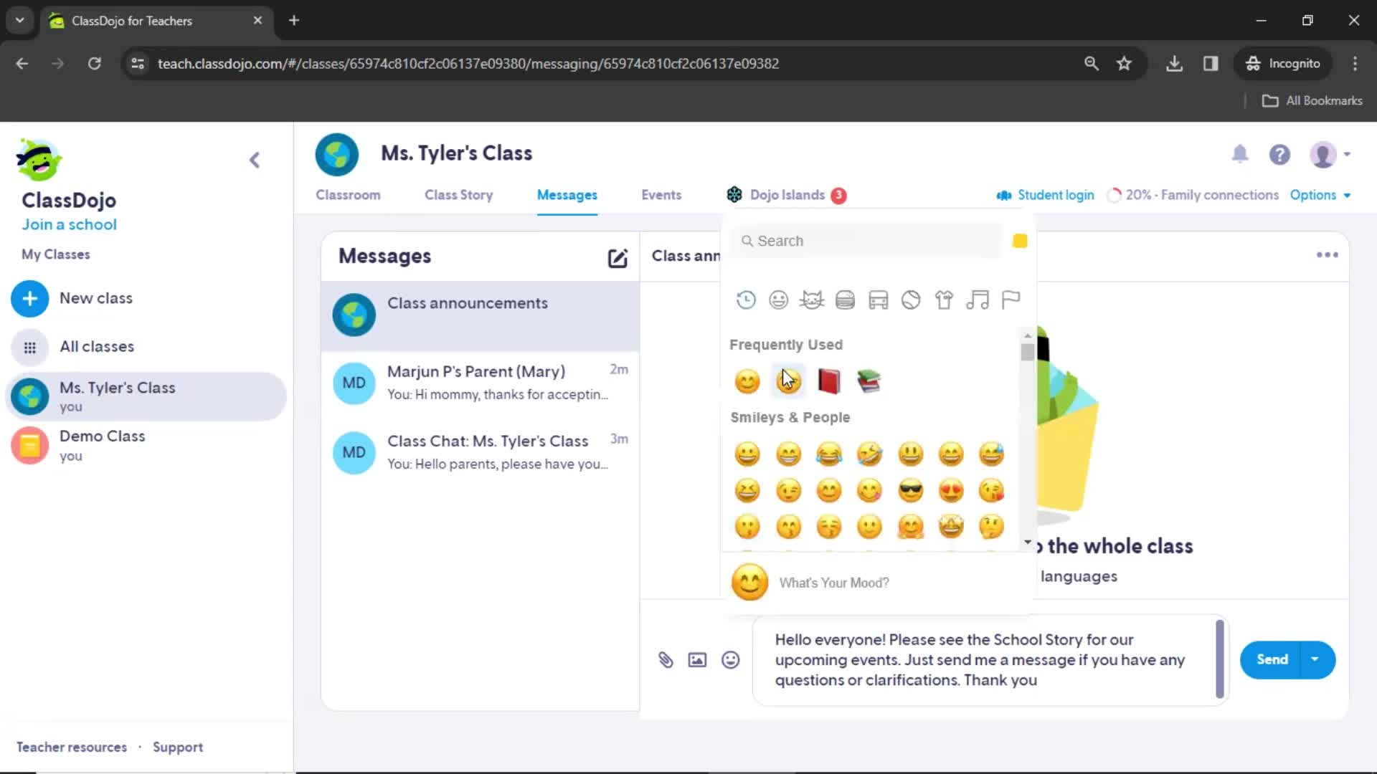Open 20% Family connections link
The width and height of the screenshot is (1377, 774).
pos(1193,195)
